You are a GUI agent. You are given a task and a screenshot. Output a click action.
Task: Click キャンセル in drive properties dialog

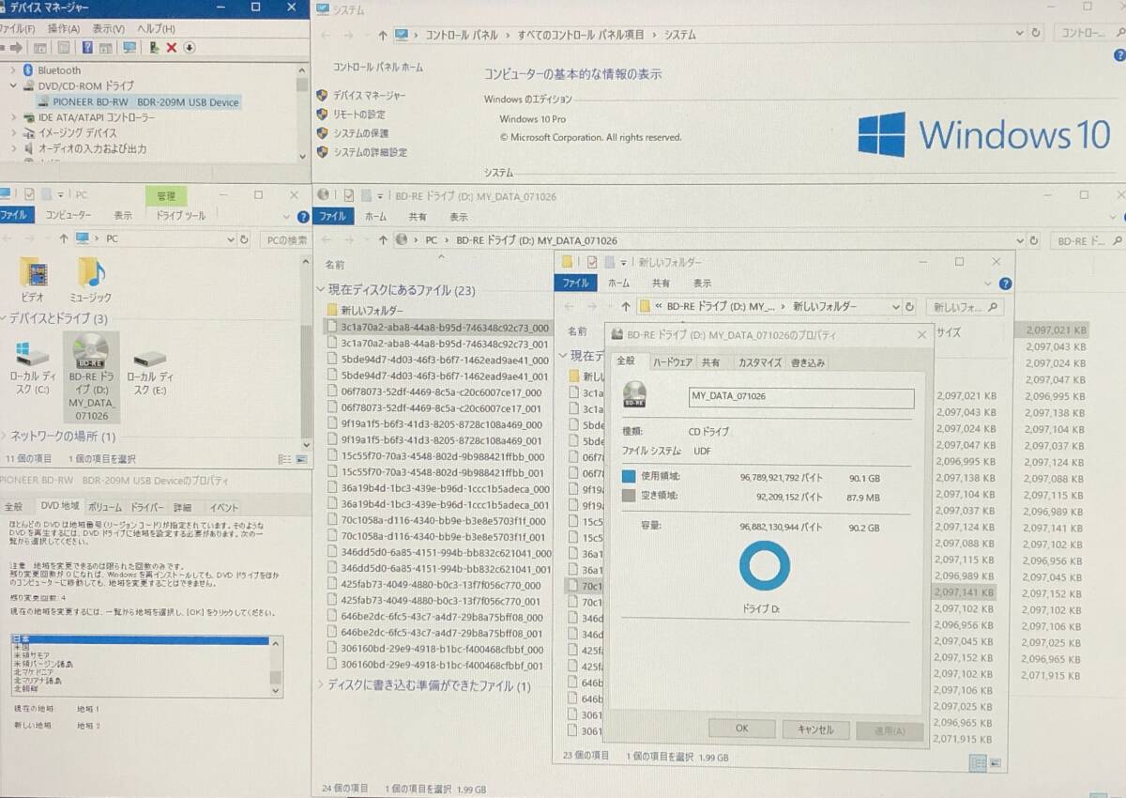[814, 729]
